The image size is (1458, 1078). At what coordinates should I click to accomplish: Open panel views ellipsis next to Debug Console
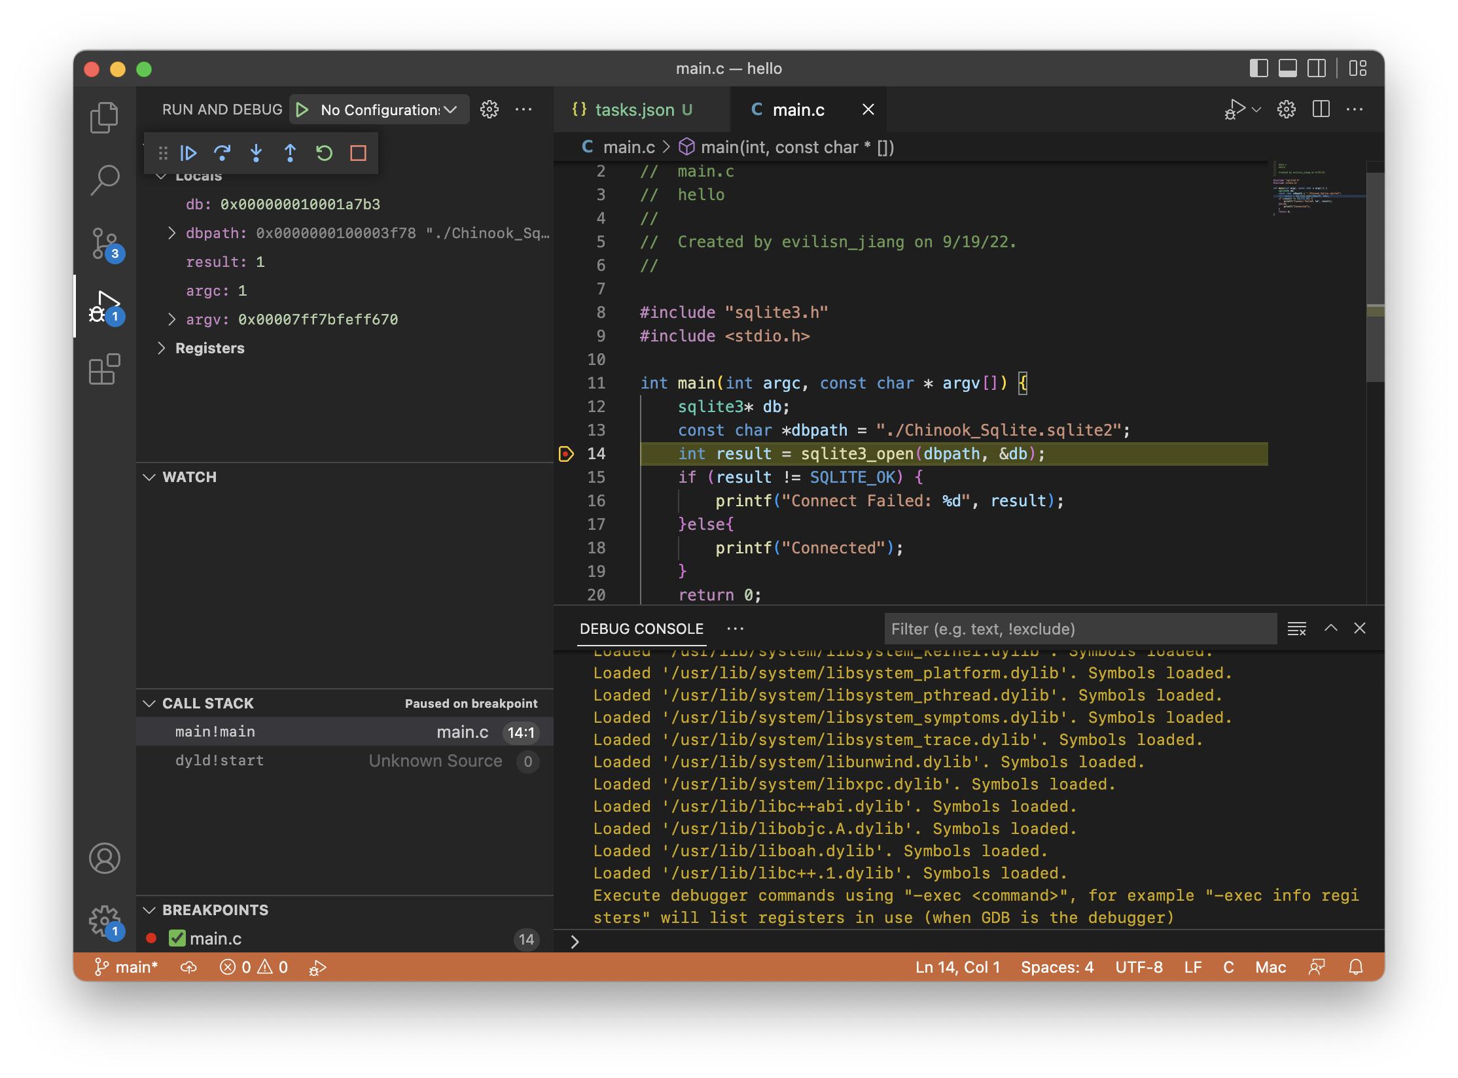pyautogui.click(x=736, y=629)
